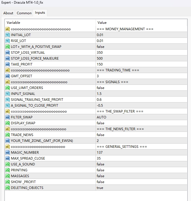Click the boolean icon beside DELETING_OBJECTS

pyautogui.click(x=8, y=188)
